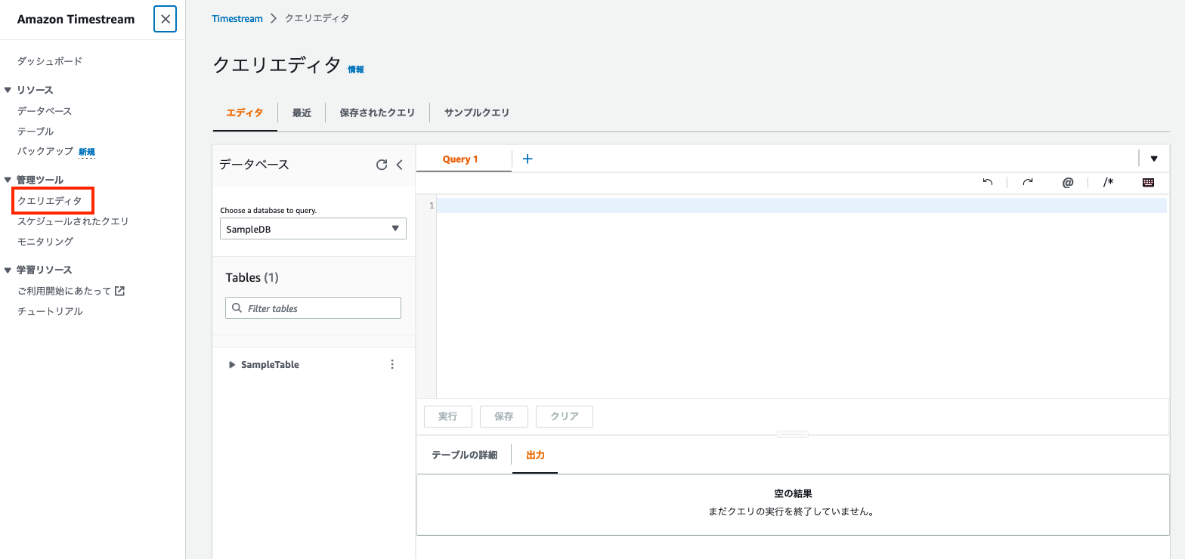Open スケジュールされたクエリ in the sidebar
Screen dimensions: 1185x559
[x=73, y=221]
